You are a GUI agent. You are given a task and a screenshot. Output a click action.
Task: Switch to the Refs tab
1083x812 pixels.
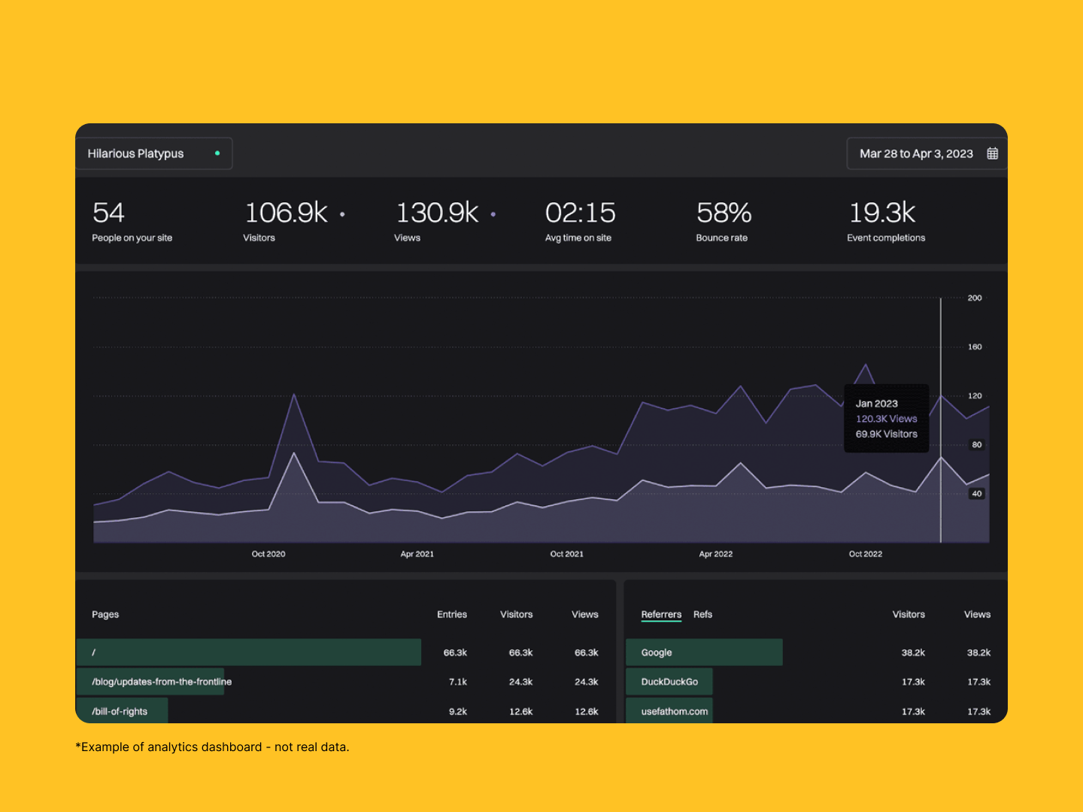point(702,614)
